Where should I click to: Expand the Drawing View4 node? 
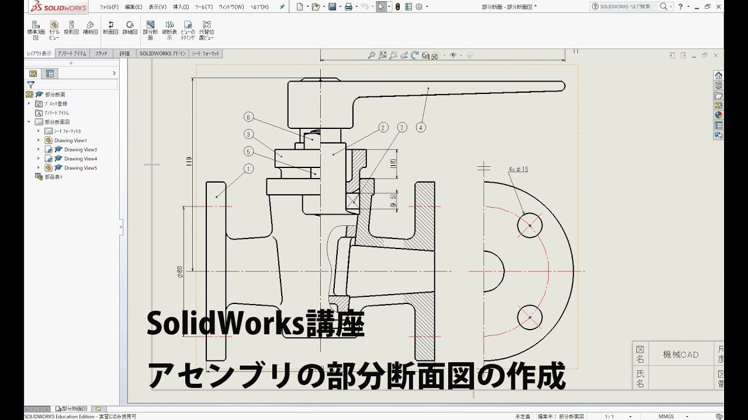coord(39,159)
